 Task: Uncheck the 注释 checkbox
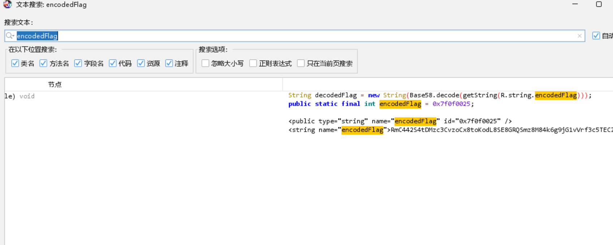click(x=169, y=64)
